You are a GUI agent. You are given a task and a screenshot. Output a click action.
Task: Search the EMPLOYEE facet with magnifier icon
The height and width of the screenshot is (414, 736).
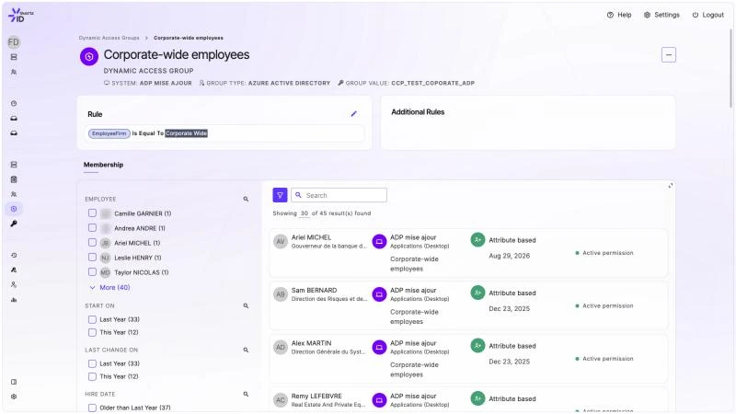246,199
